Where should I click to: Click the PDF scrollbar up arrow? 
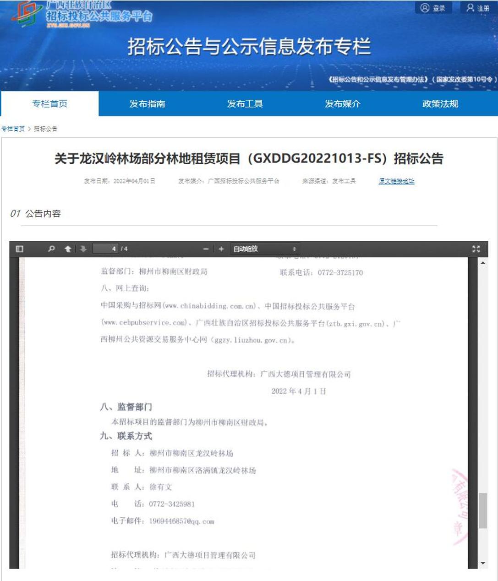click(x=482, y=263)
